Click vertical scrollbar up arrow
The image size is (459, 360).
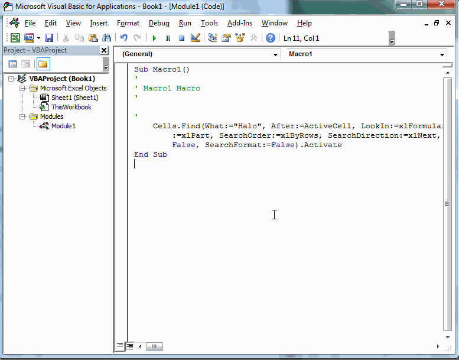448,72
